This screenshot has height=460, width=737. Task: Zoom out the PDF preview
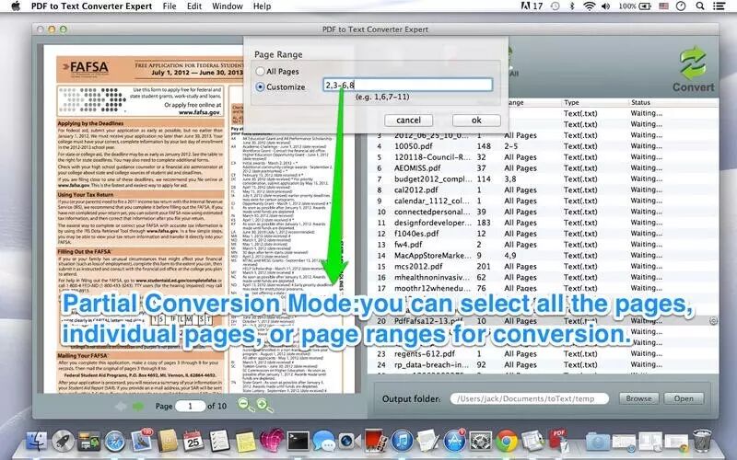coord(245,405)
